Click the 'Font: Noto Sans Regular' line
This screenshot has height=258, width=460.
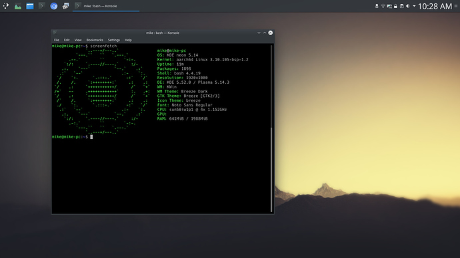(x=185, y=105)
